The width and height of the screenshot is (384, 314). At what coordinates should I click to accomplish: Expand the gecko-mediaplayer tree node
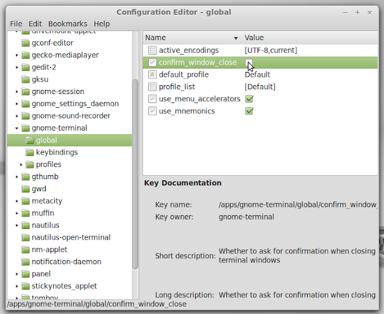point(17,55)
